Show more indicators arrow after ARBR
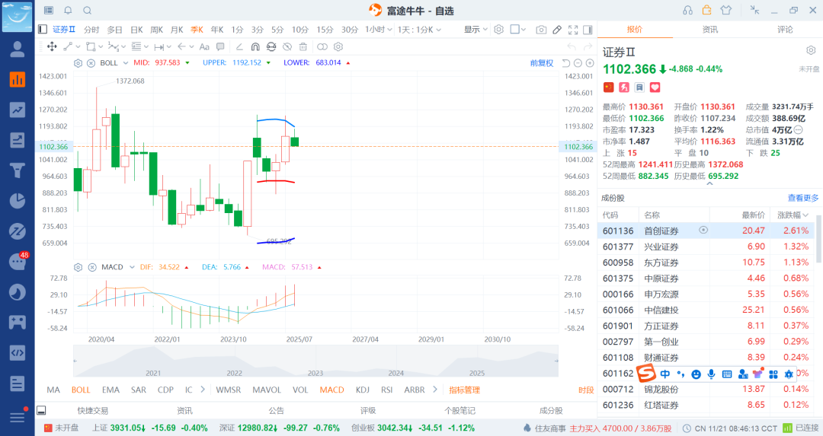The width and height of the screenshot is (823, 436). (x=435, y=390)
